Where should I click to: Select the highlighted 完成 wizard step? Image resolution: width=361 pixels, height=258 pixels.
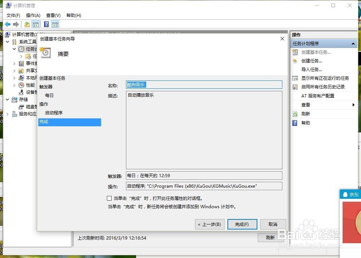click(x=70, y=122)
